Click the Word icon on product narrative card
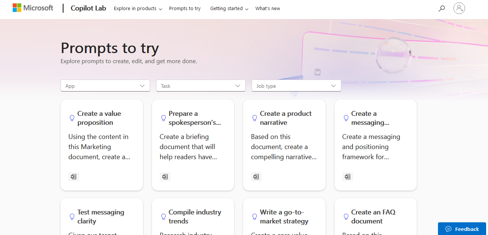 tap(256, 177)
